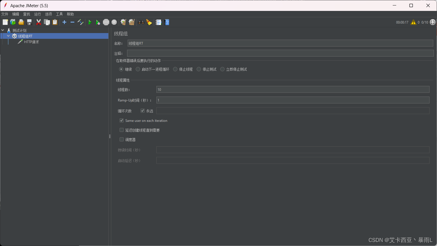Click the elapsed time 00:00:17 text
The width and height of the screenshot is (437, 246).
pos(402,22)
